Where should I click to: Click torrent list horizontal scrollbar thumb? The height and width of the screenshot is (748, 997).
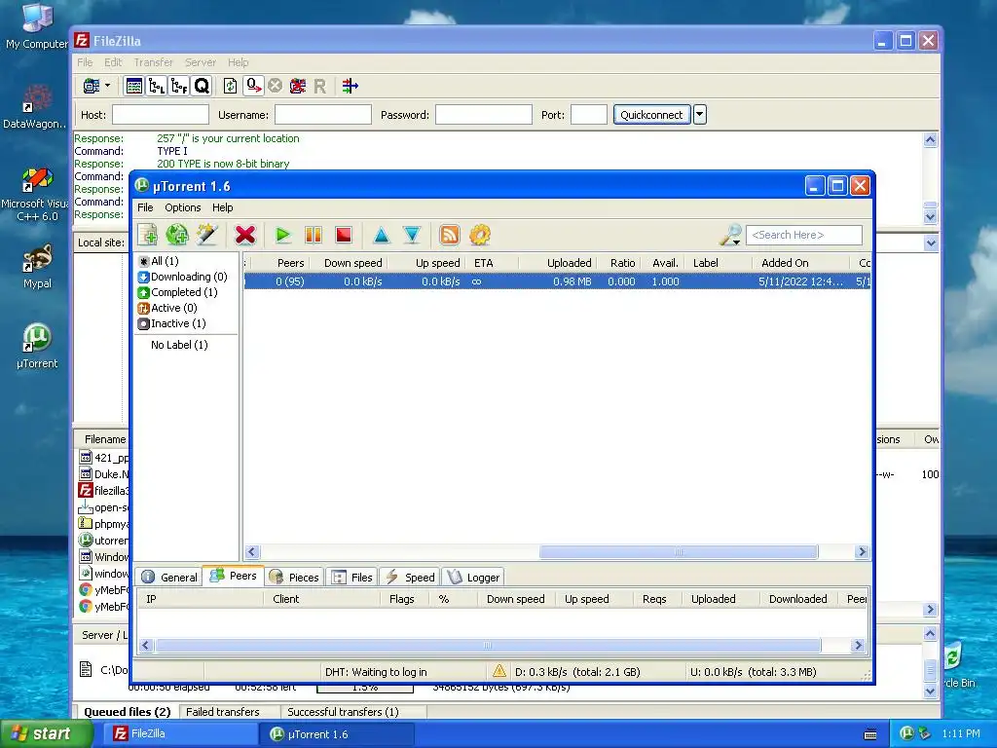tap(679, 552)
